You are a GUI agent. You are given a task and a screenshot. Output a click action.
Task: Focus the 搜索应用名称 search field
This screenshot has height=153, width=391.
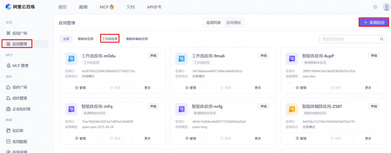353,39
